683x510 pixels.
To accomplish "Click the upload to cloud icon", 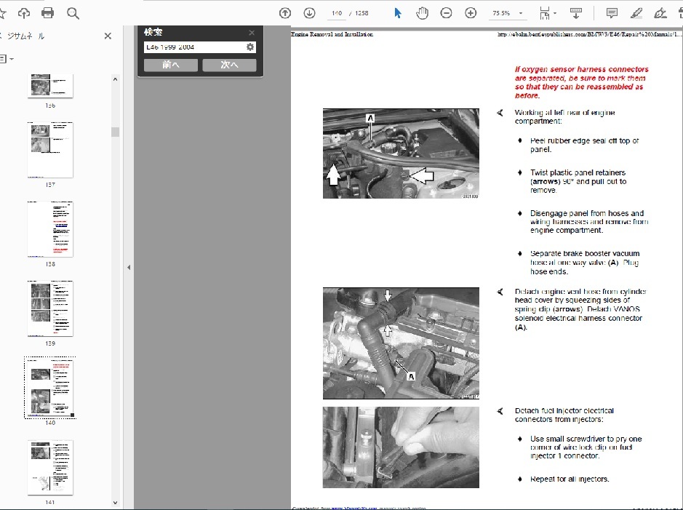I will click(x=24, y=13).
